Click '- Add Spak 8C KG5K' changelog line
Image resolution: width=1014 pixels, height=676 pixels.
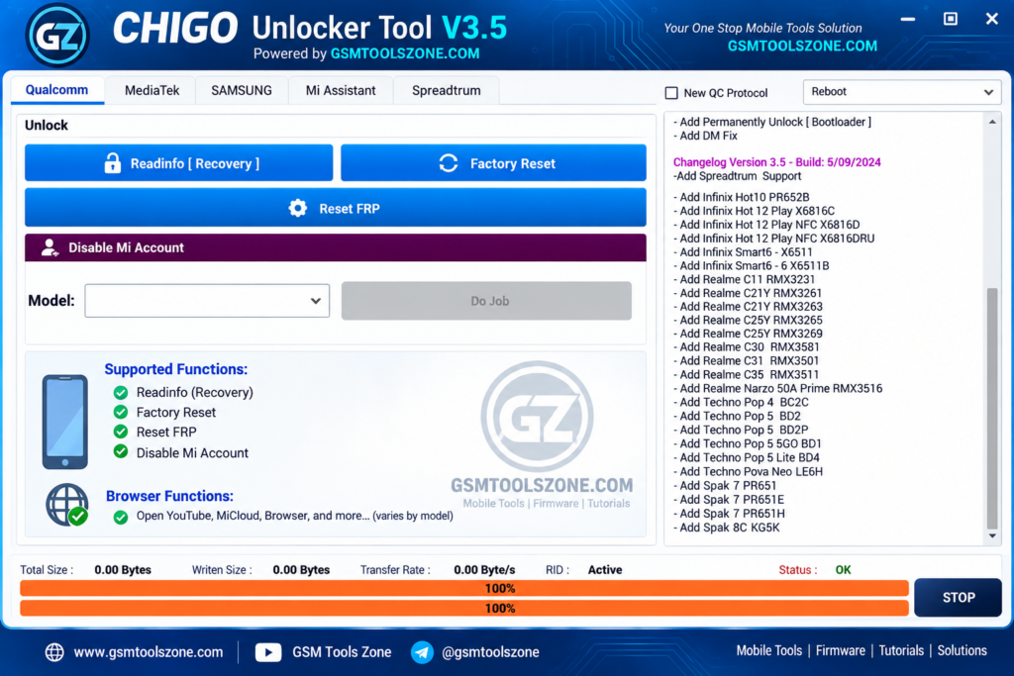(726, 528)
